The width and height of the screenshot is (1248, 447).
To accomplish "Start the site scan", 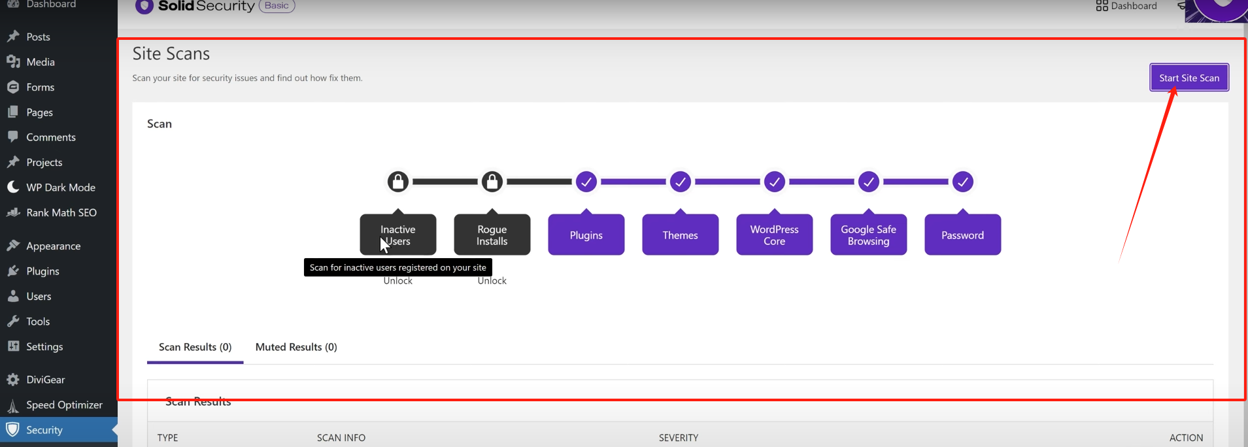I will (1189, 78).
